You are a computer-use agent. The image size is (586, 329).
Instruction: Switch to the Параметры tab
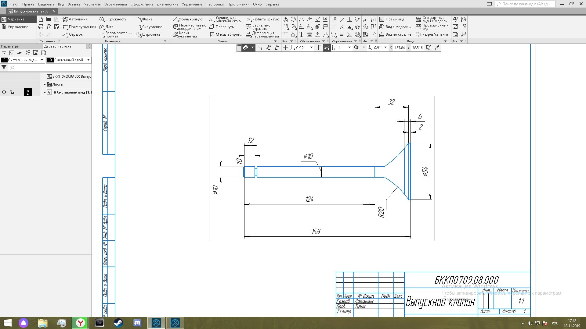tap(10, 46)
